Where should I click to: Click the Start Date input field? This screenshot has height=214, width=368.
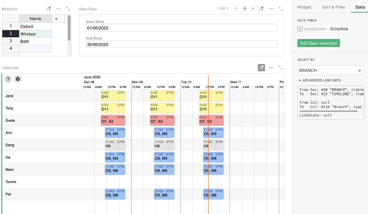(x=181, y=28)
